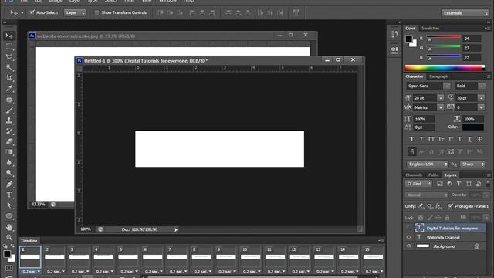Open the Auto-Select Layer dropdown

click(x=75, y=12)
